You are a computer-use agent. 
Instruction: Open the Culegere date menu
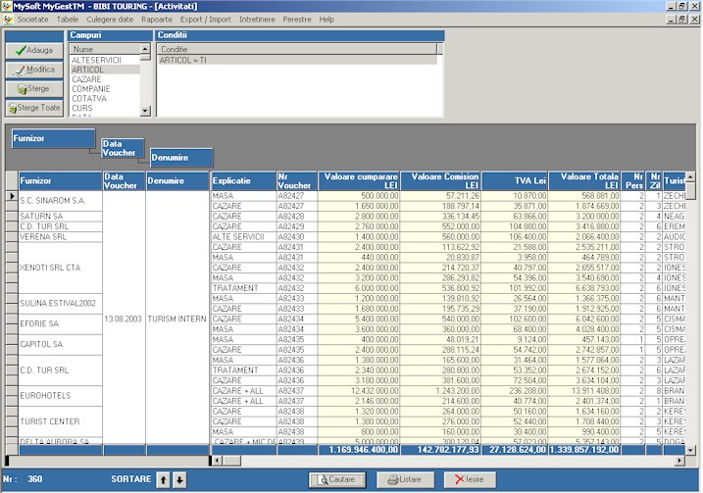tap(111, 20)
